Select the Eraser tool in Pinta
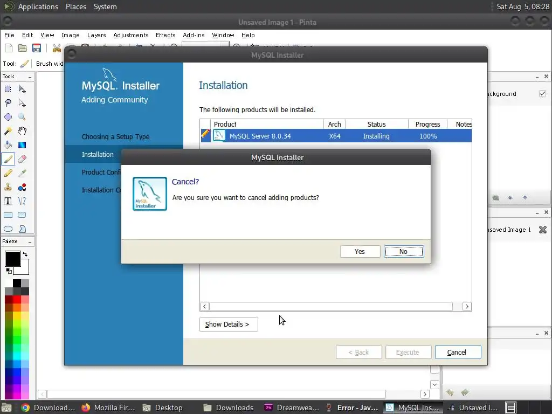The height and width of the screenshot is (414, 552). coord(22,159)
